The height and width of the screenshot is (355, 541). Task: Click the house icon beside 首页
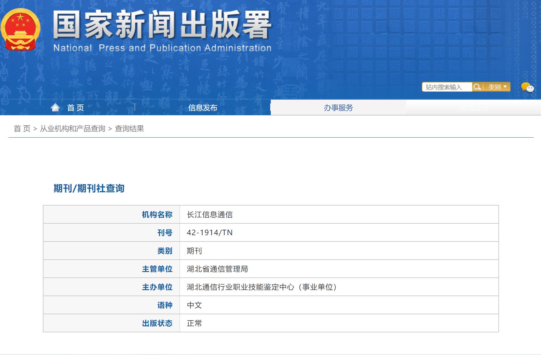55,107
